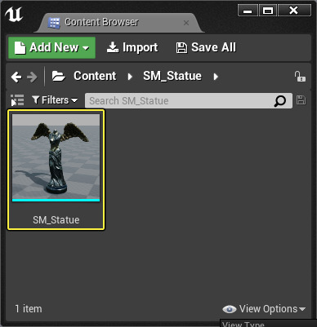This screenshot has width=317, height=327.
Task: Click SM_Statue breadcrumb folder
Action: point(172,76)
